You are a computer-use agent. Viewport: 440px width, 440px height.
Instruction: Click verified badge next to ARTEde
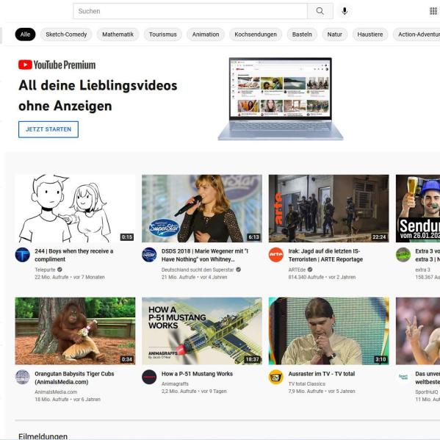pos(310,270)
